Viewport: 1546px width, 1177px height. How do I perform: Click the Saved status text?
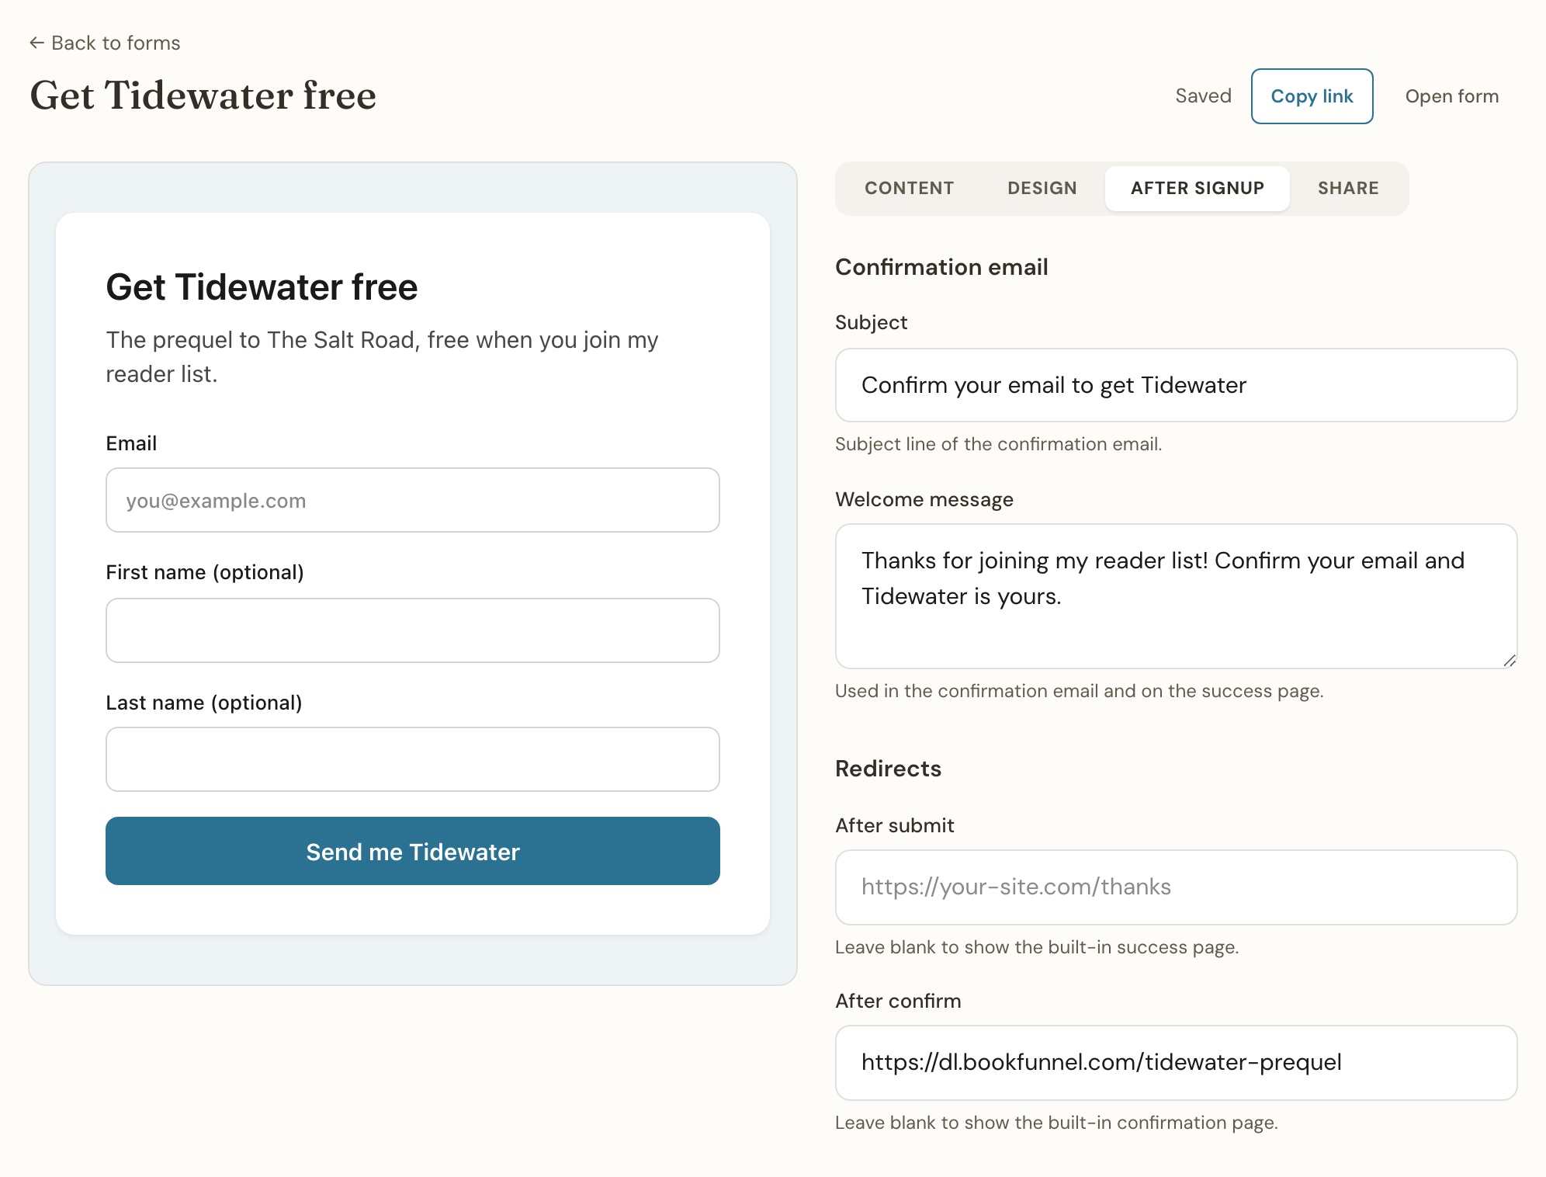1203,95
